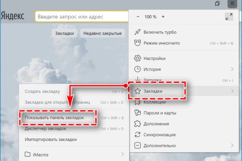The image size is (242, 161).
Task: Expand the 'Дополнительно' submenu arrow
Action: [x=232, y=145]
